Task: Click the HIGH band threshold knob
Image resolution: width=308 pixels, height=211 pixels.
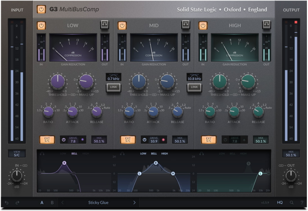Action: [219, 82]
